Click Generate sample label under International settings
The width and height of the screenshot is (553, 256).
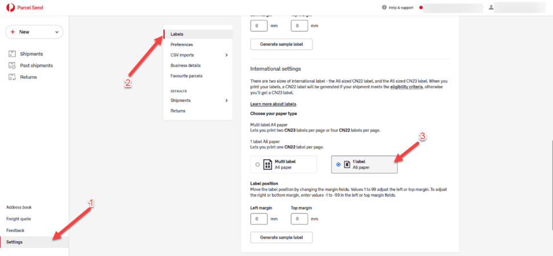282,237
